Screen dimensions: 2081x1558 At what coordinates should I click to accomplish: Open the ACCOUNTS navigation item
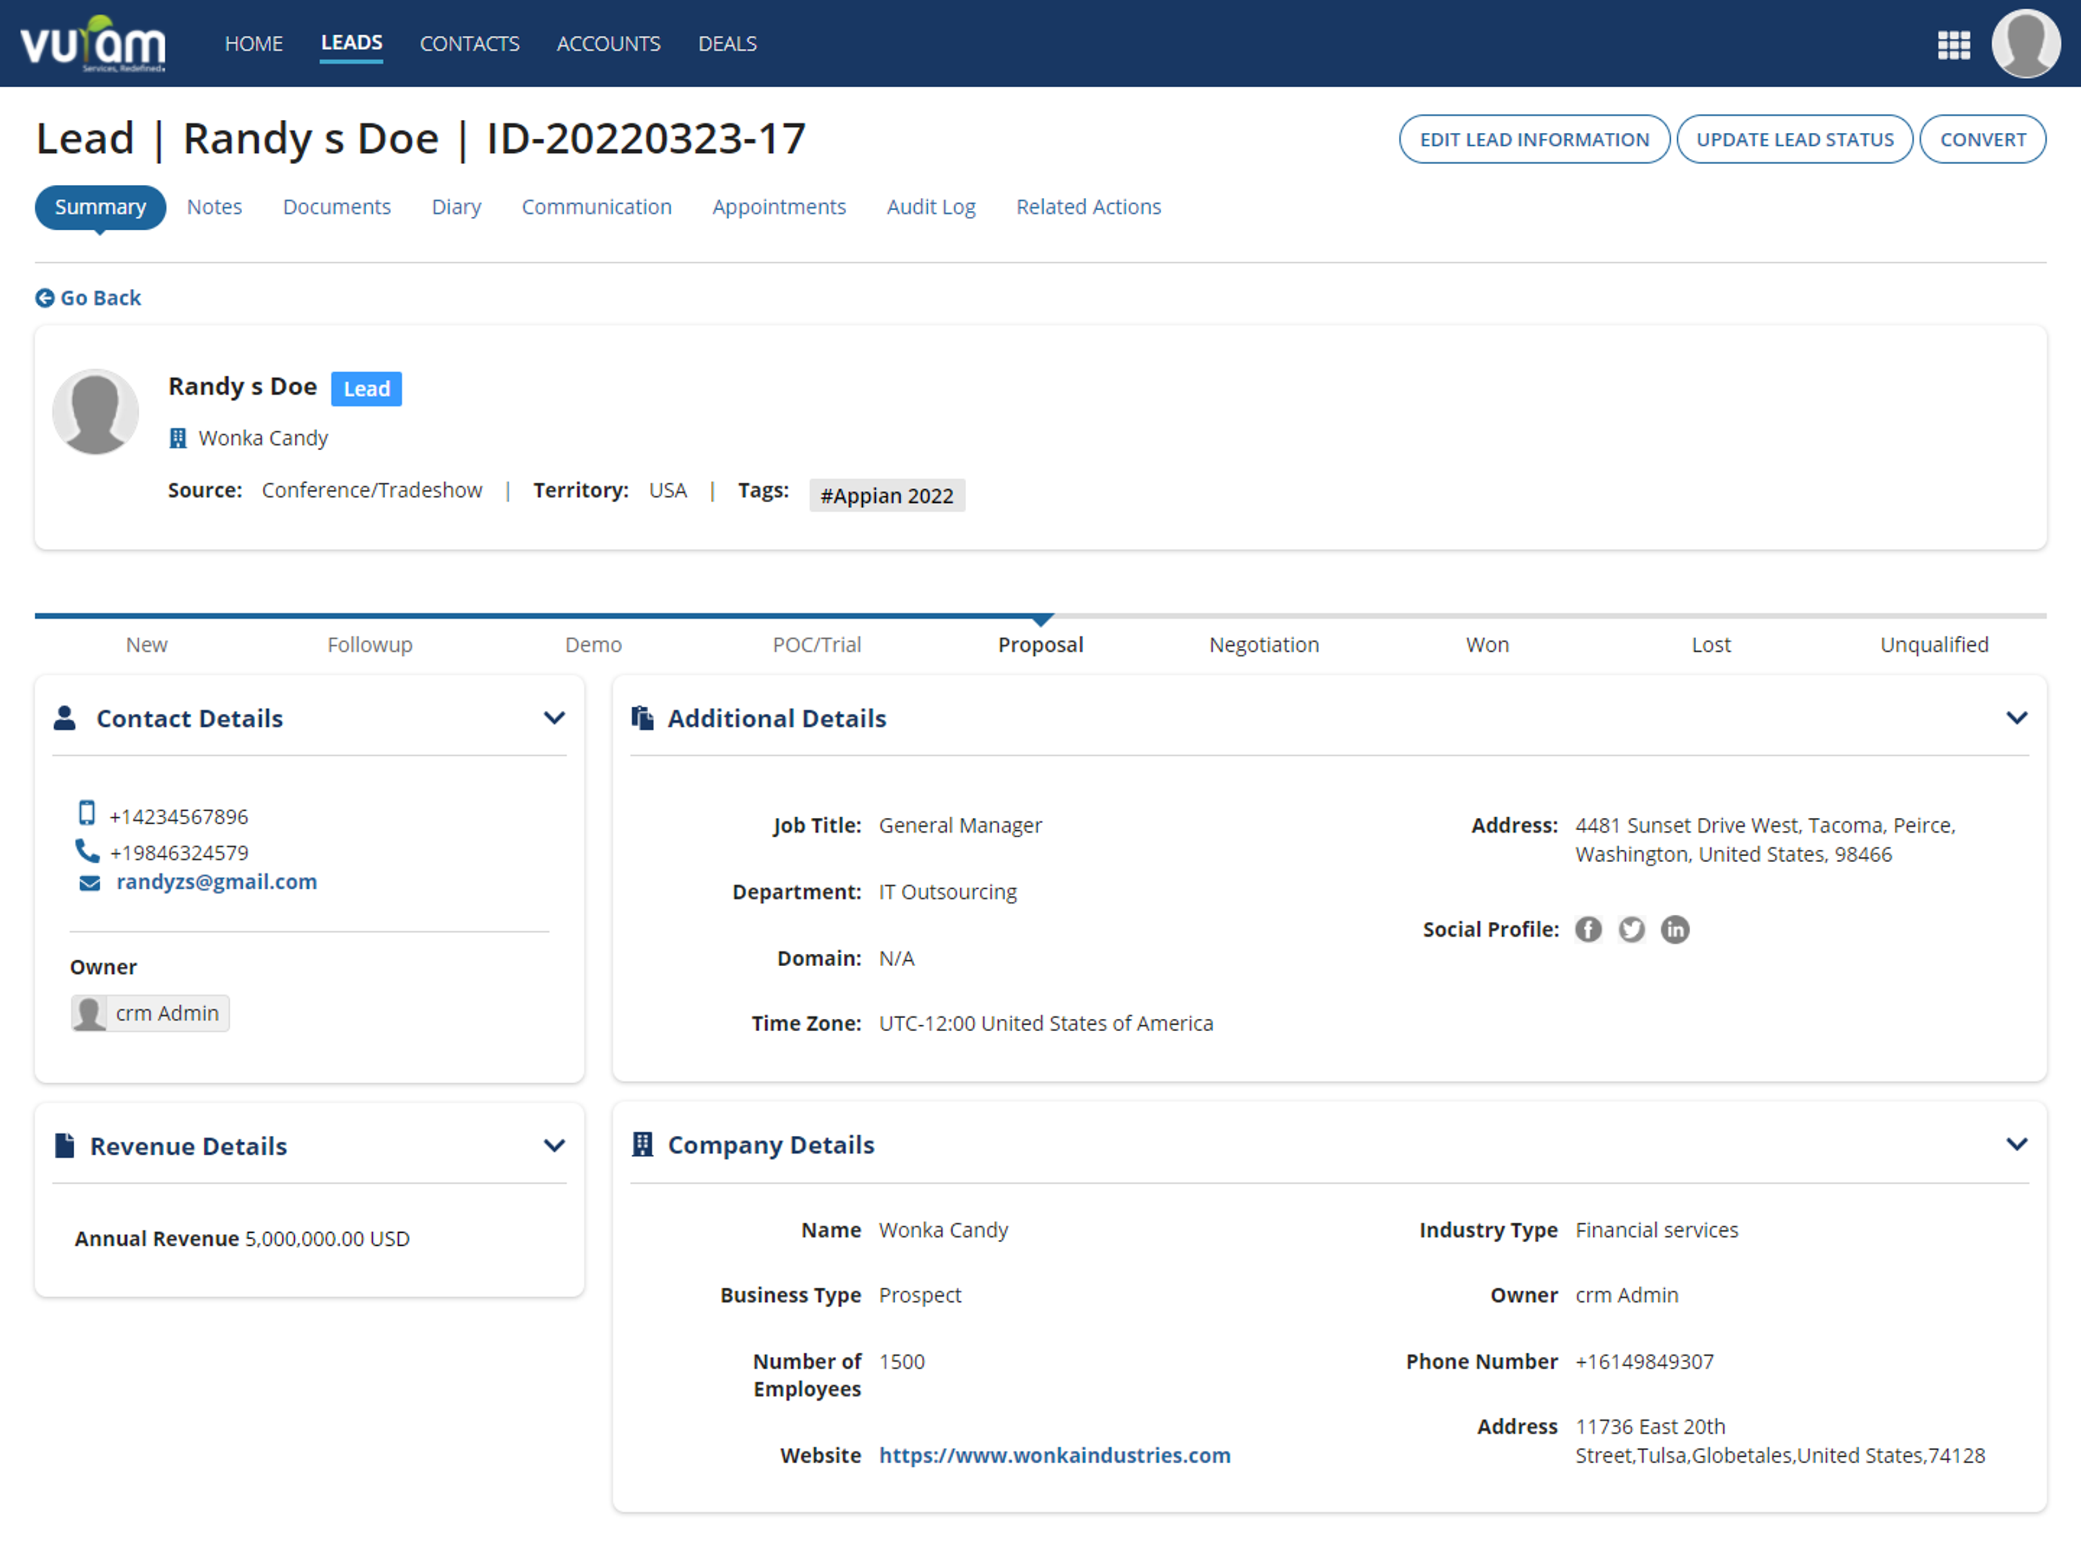[x=609, y=44]
